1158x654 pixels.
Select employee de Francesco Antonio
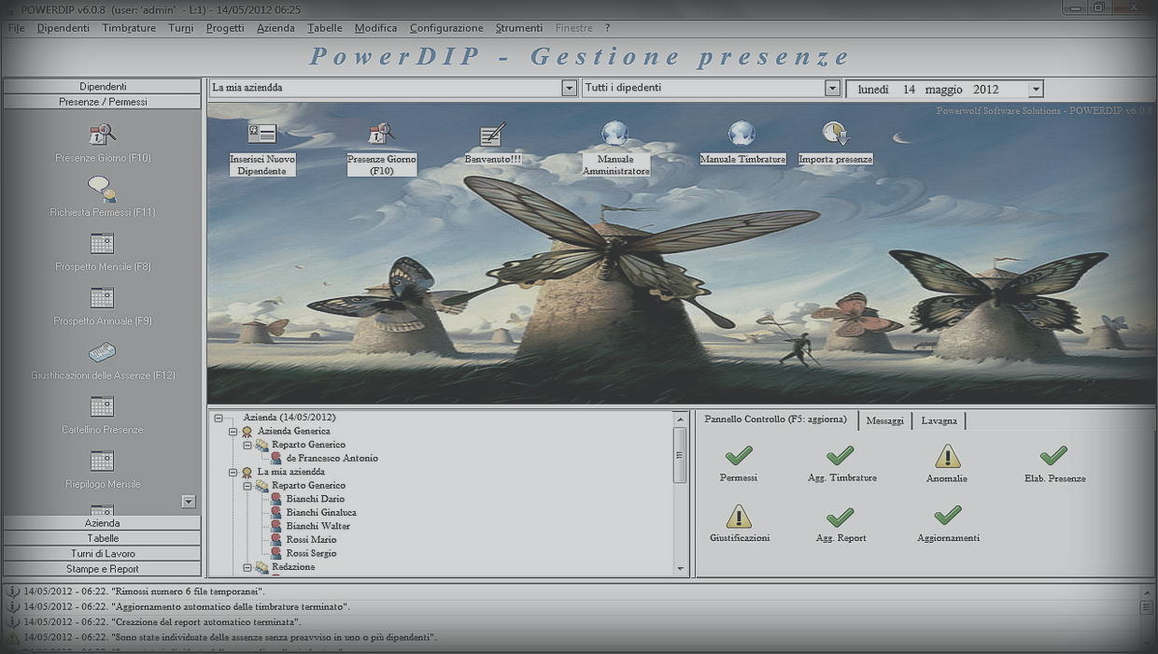tap(332, 459)
